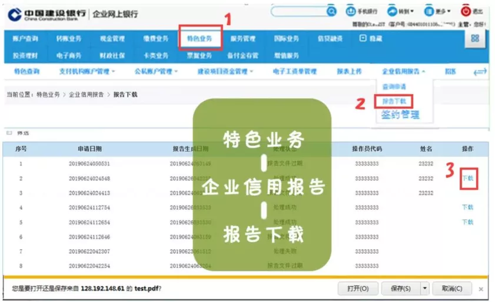This screenshot has height=302, width=495.
Task: Expand the 更多 dropdown
Action: [449, 11]
